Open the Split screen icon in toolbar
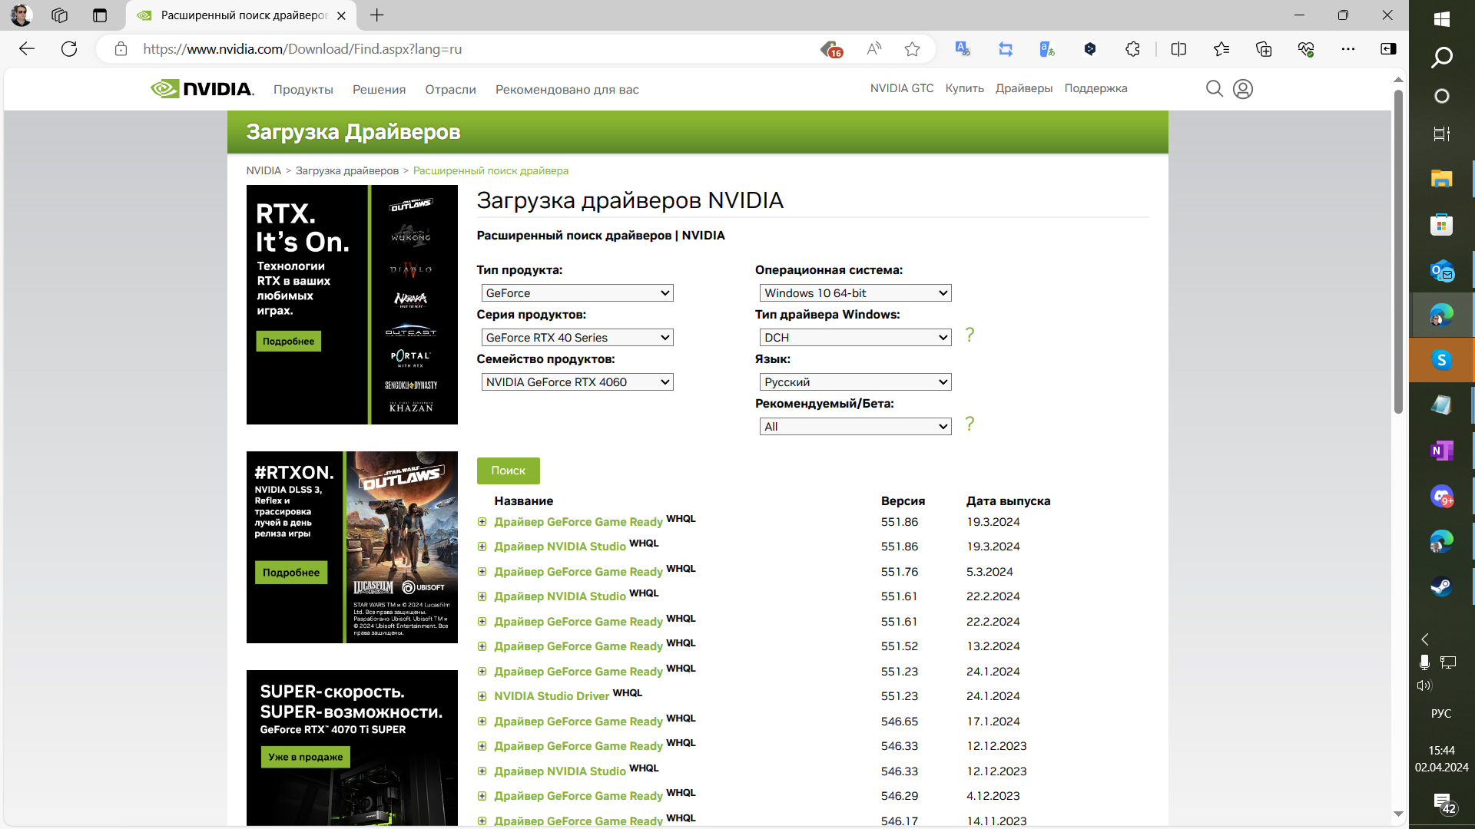Image resolution: width=1475 pixels, height=829 pixels. pos(1178,49)
